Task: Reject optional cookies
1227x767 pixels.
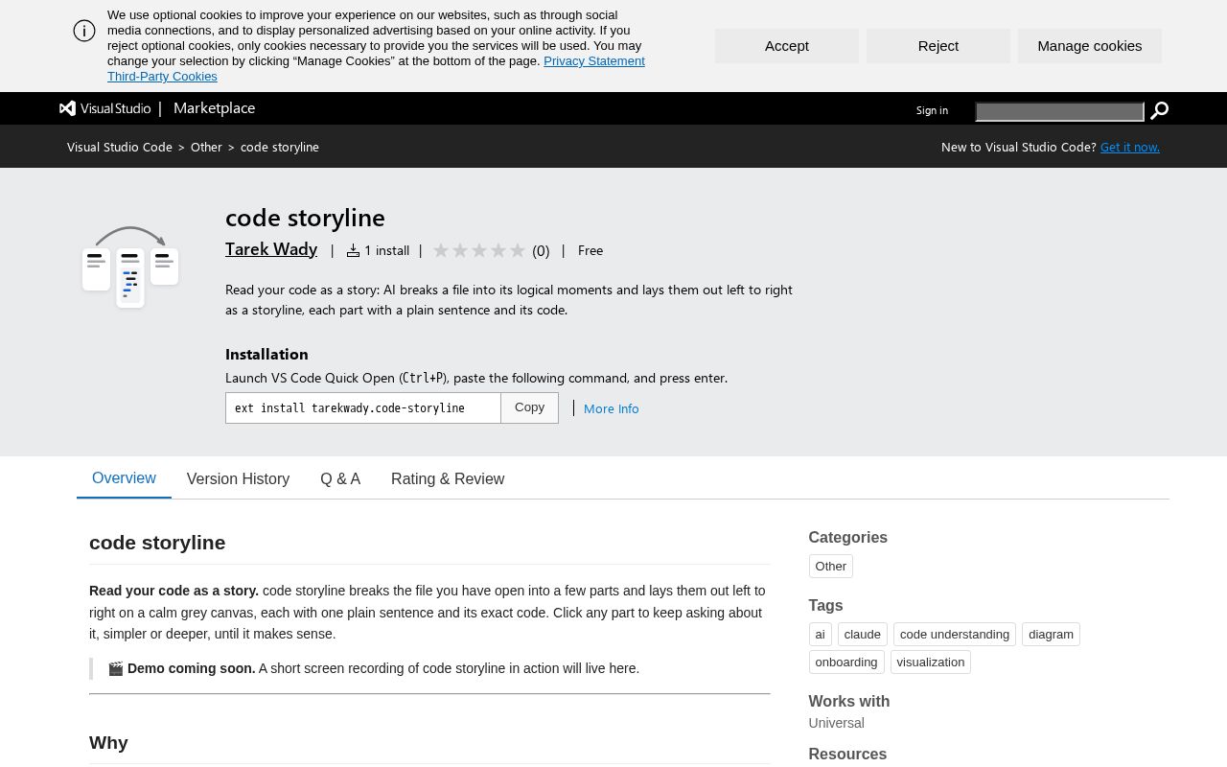Action: click(x=938, y=46)
